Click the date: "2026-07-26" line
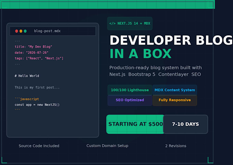Viewport: 233px width, 165px height. click(32, 52)
